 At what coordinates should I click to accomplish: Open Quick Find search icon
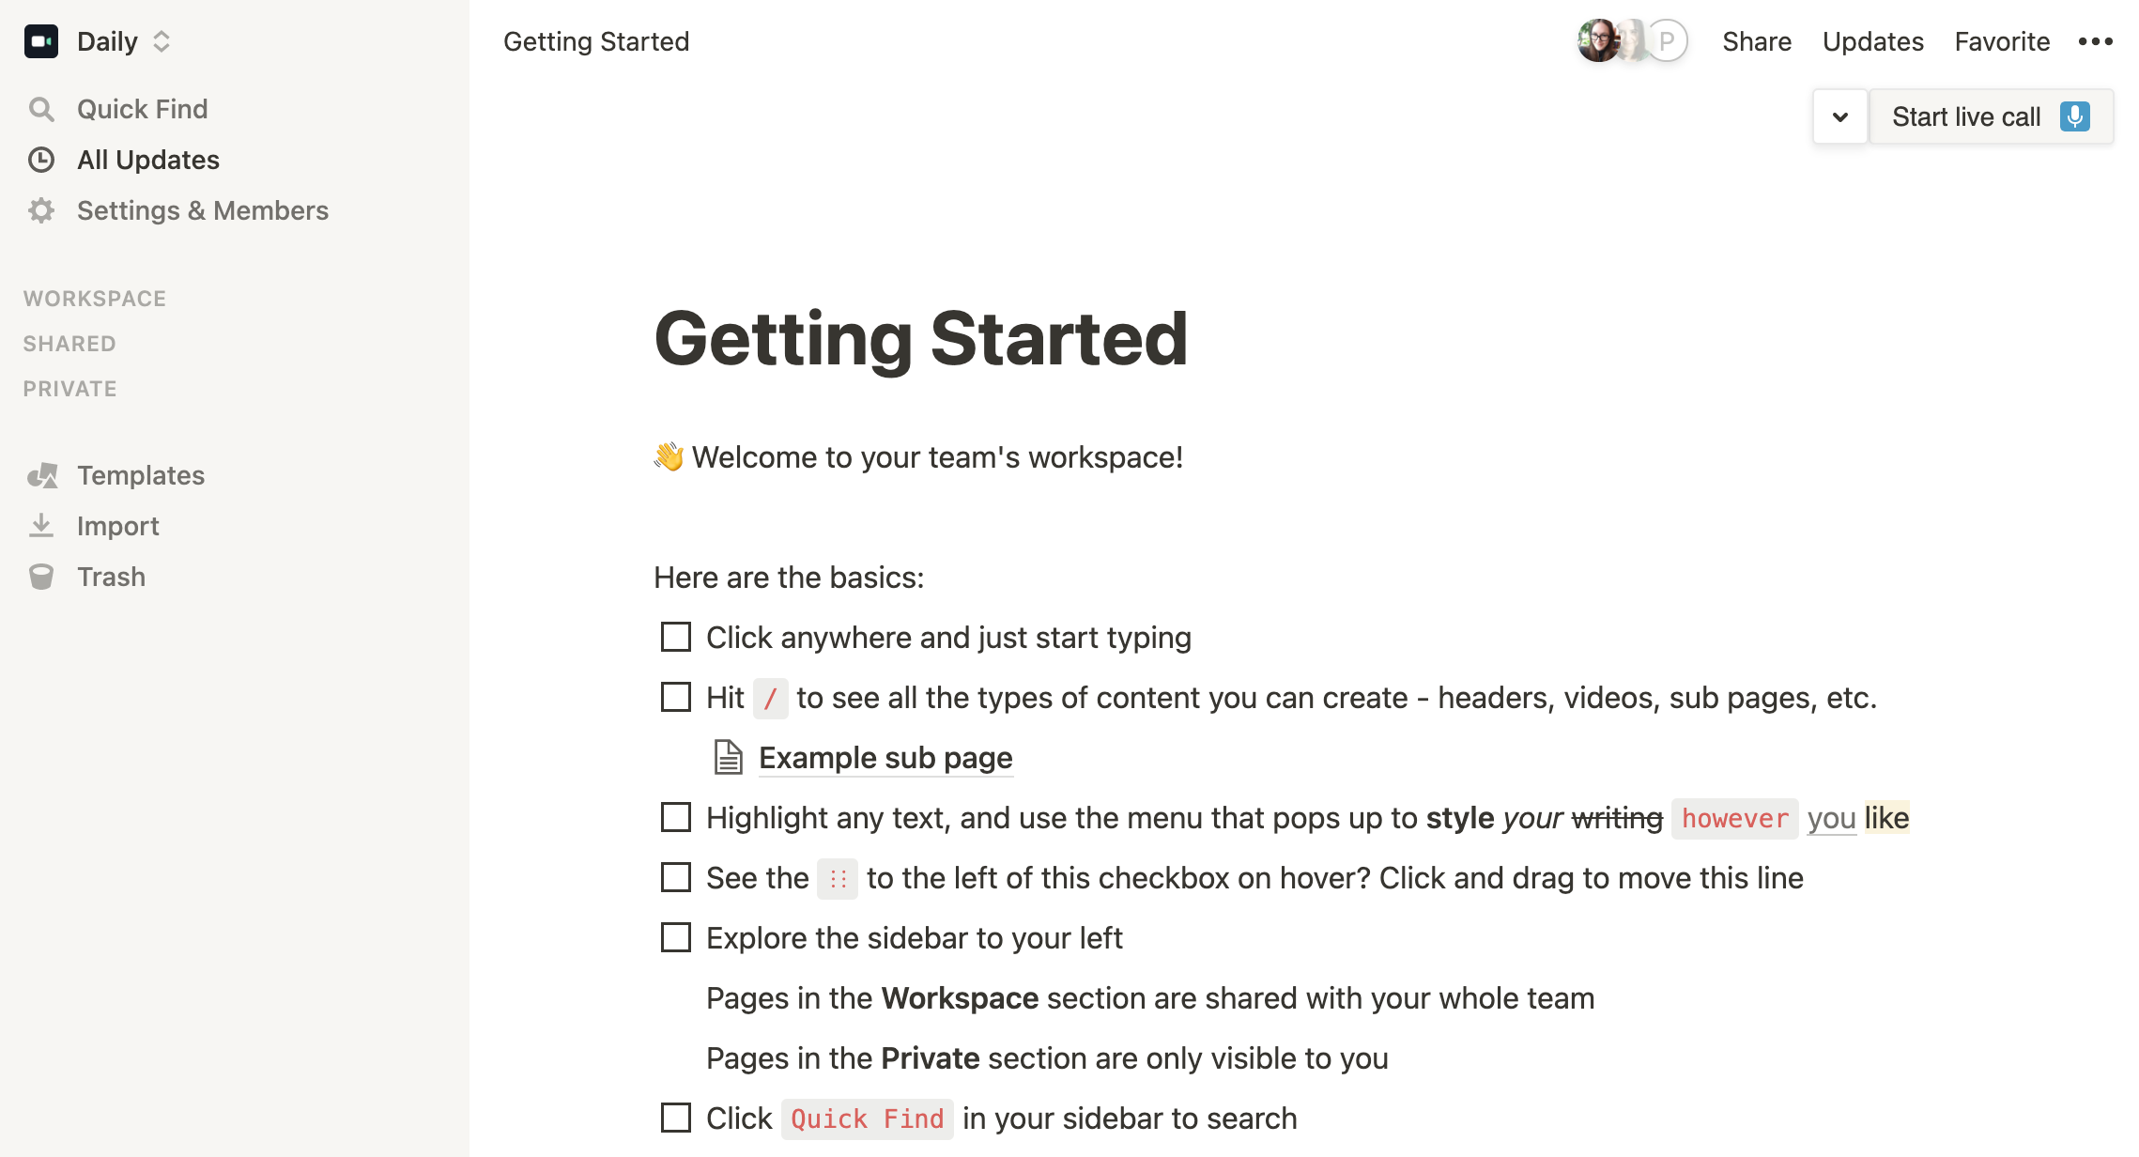pos(41,109)
